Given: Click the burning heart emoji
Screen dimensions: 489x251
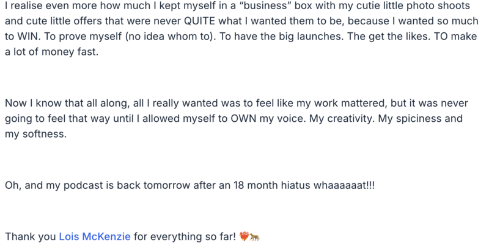Looking at the screenshot, I should [245, 236].
